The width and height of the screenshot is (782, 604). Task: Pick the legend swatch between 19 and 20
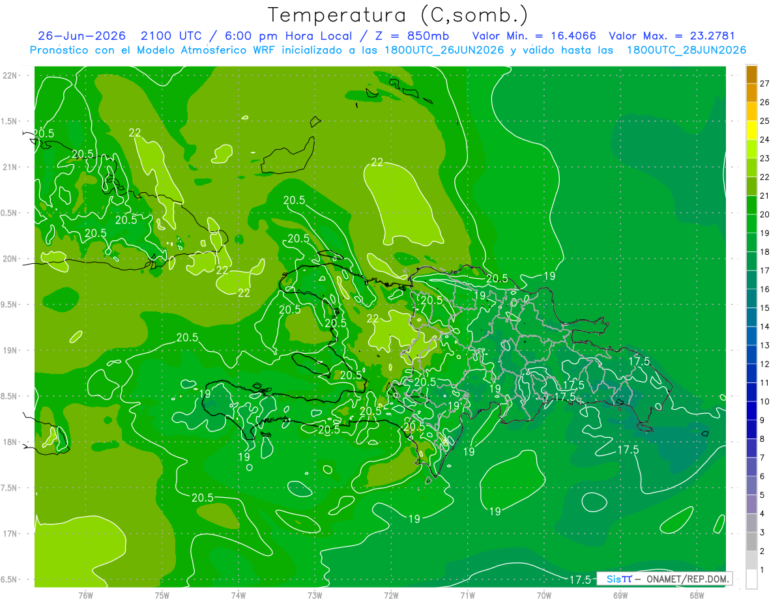751,223
